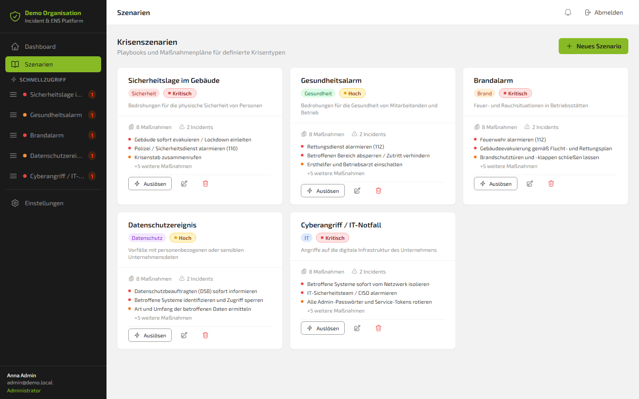This screenshot has width=639, height=399.
Task: Click Abmelden to log out
Action: point(603,12)
